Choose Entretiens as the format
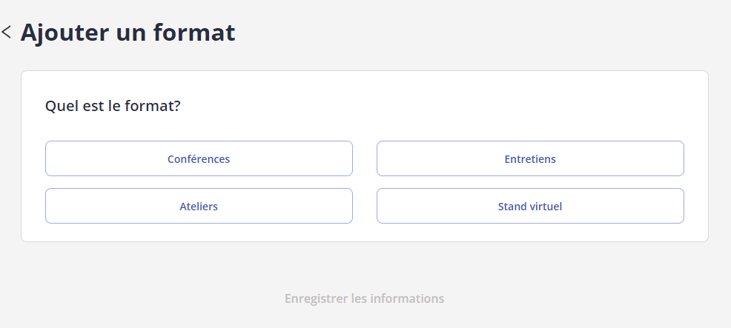731x328 pixels. coord(530,158)
